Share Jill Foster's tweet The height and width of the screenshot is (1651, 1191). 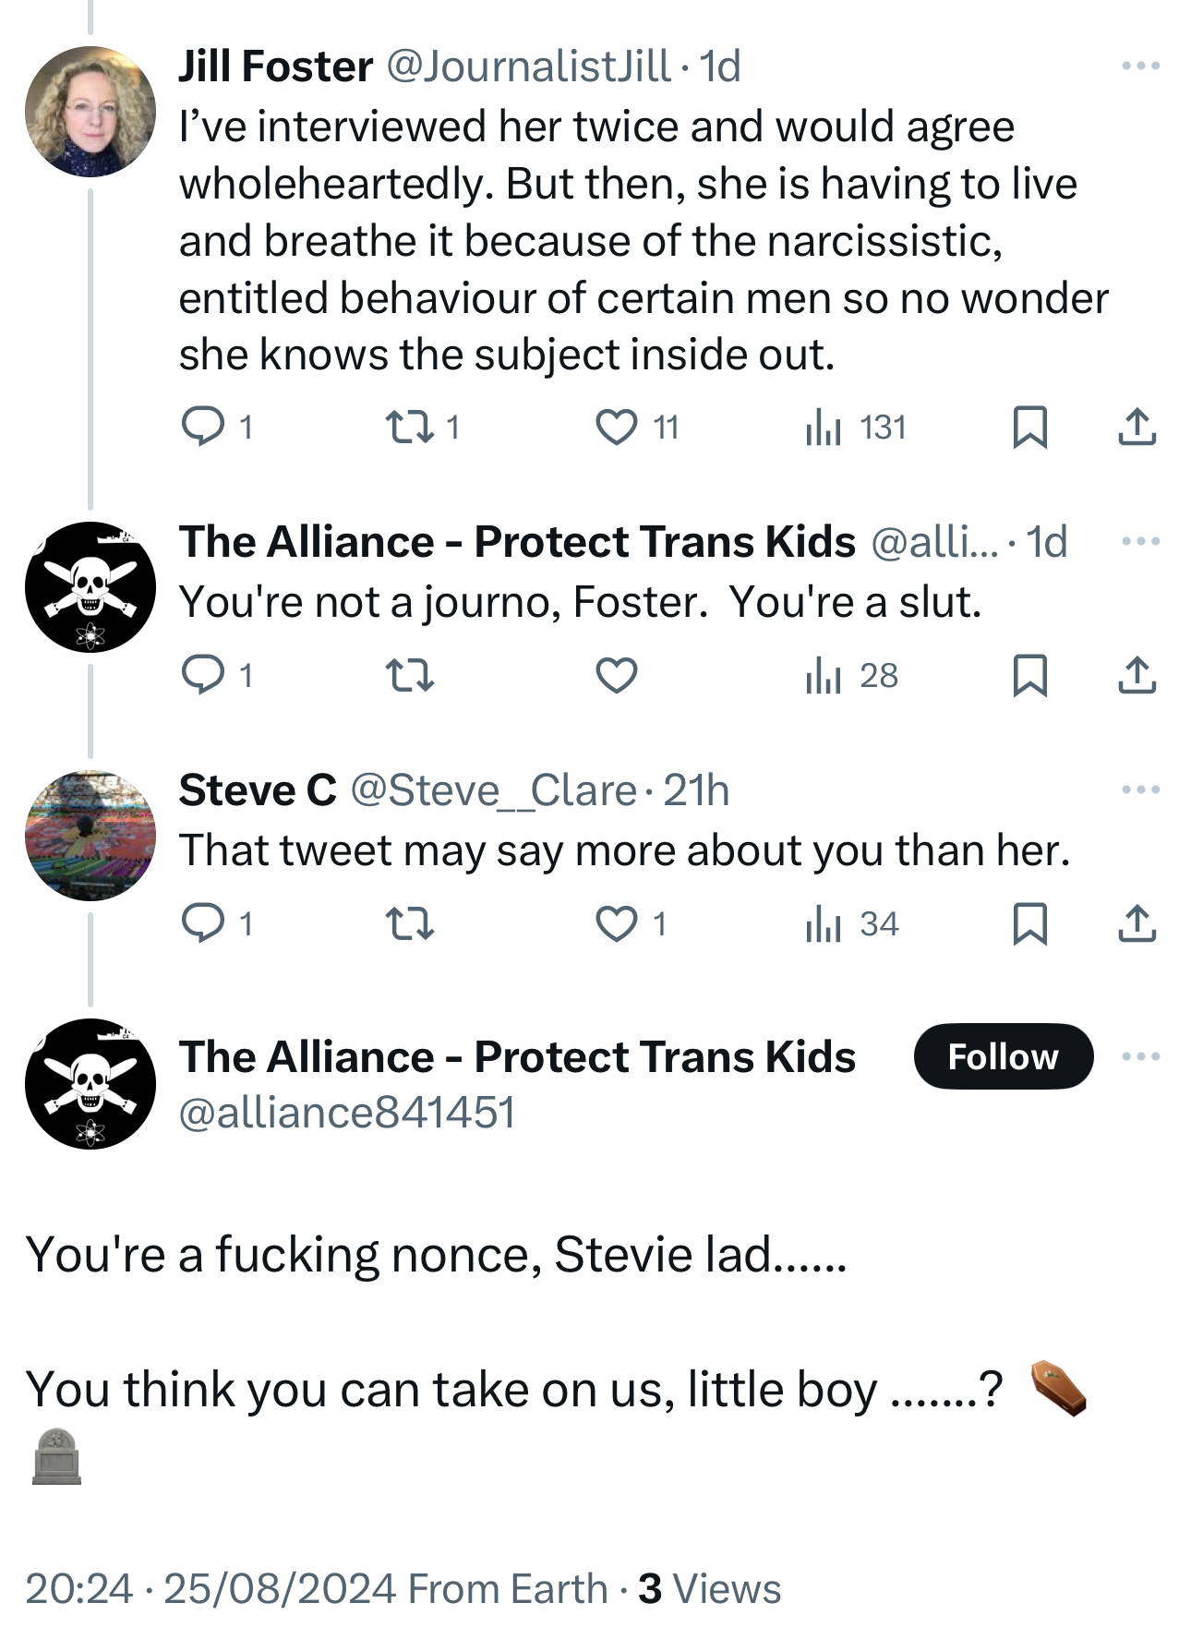(x=1137, y=428)
